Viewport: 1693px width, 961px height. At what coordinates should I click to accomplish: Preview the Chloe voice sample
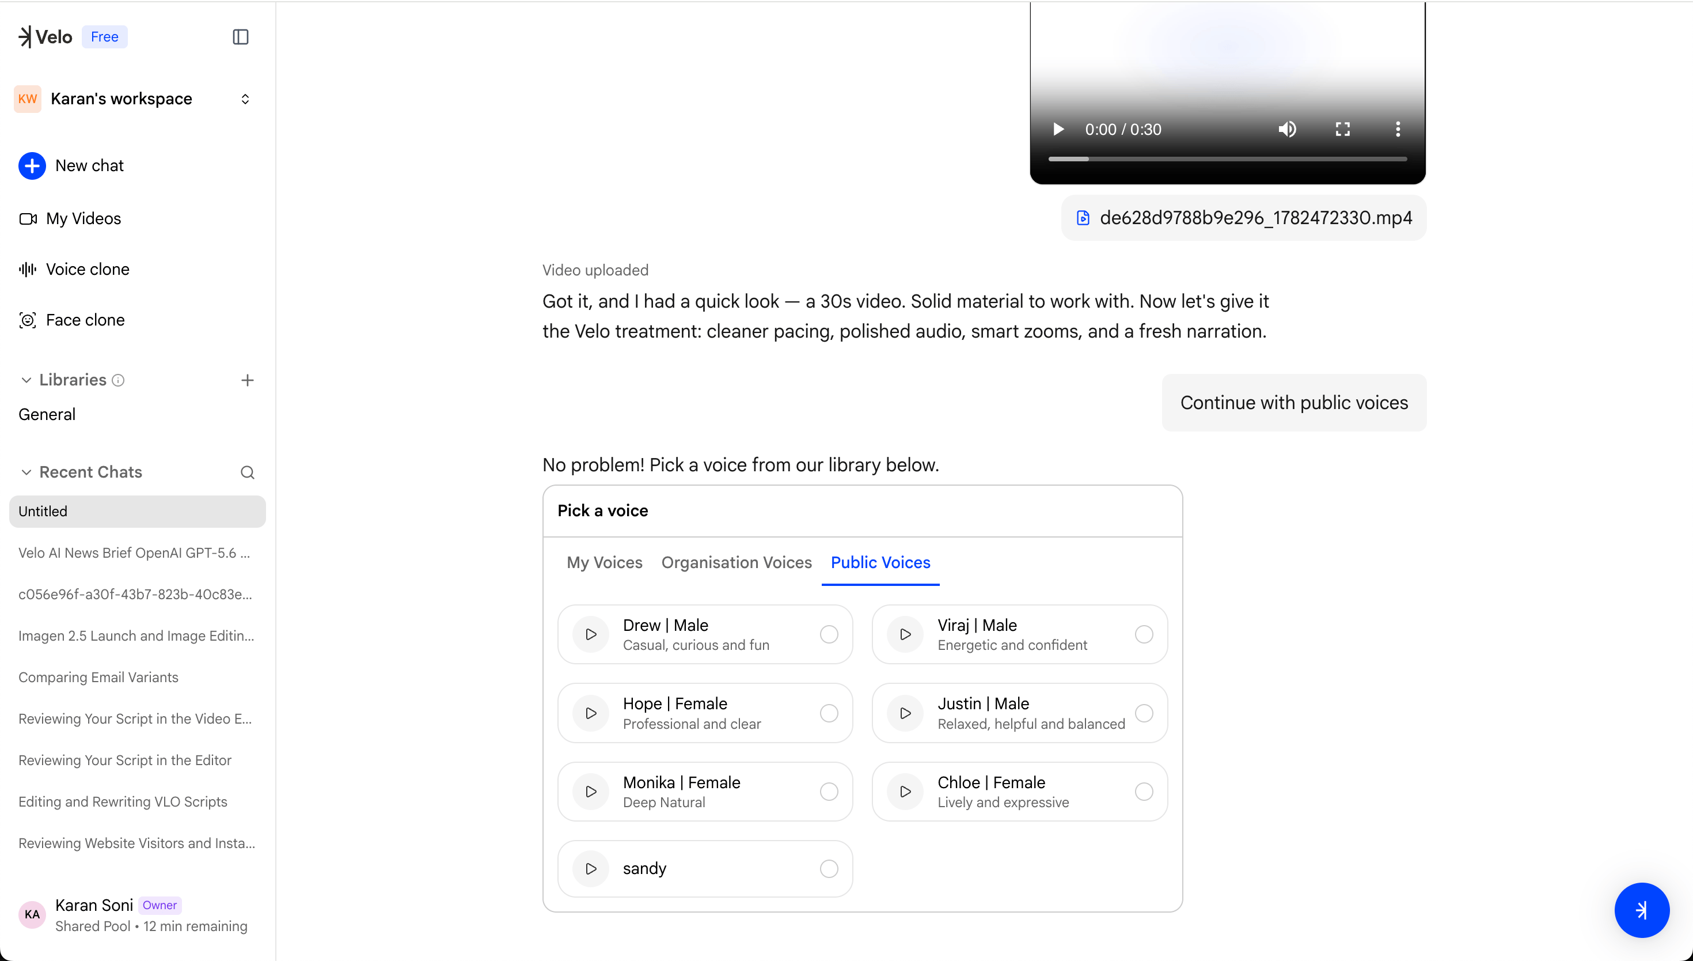(906, 792)
